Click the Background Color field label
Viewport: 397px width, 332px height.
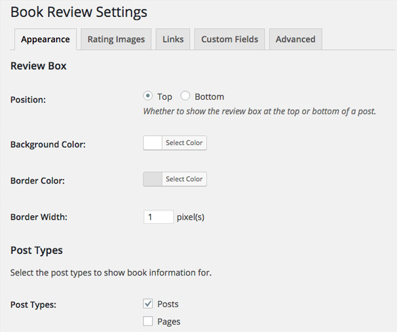[48, 144]
